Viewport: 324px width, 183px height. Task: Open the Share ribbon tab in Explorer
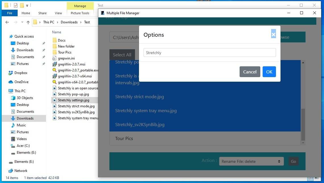click(x=42, y=13)
